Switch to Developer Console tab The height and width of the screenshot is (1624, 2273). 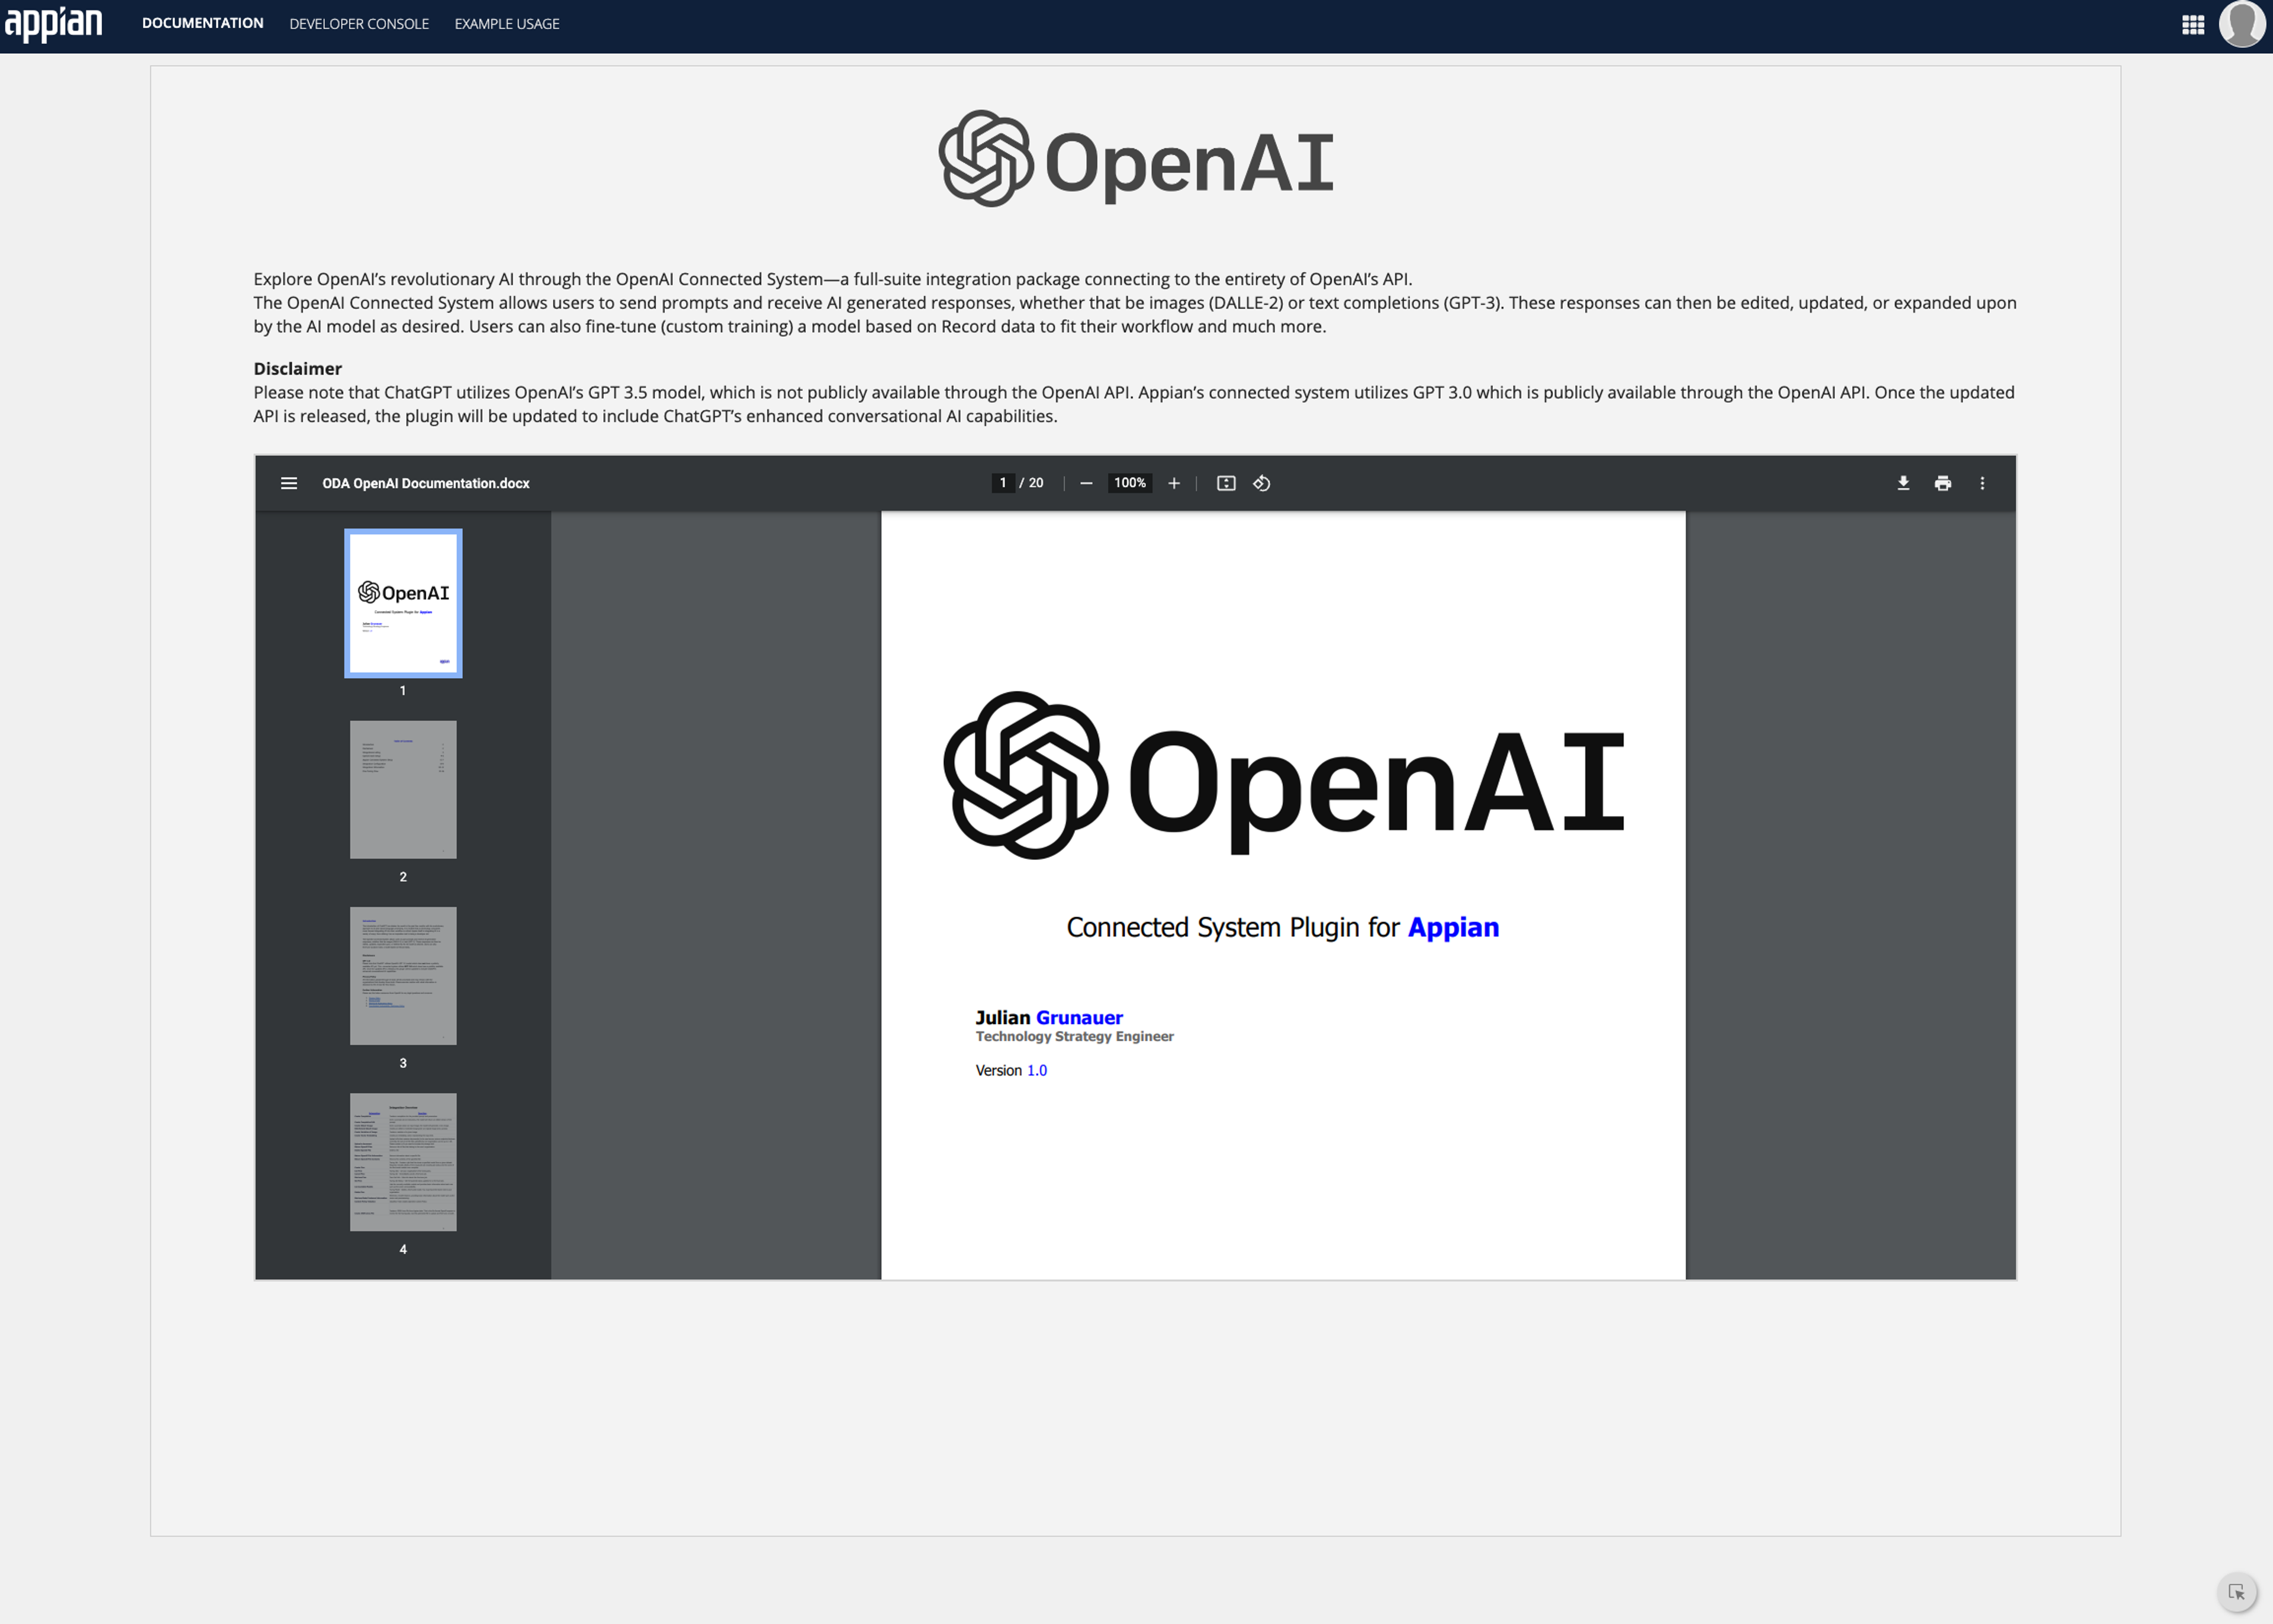359,23
